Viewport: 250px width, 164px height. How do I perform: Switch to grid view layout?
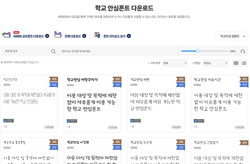pos(236,63)
